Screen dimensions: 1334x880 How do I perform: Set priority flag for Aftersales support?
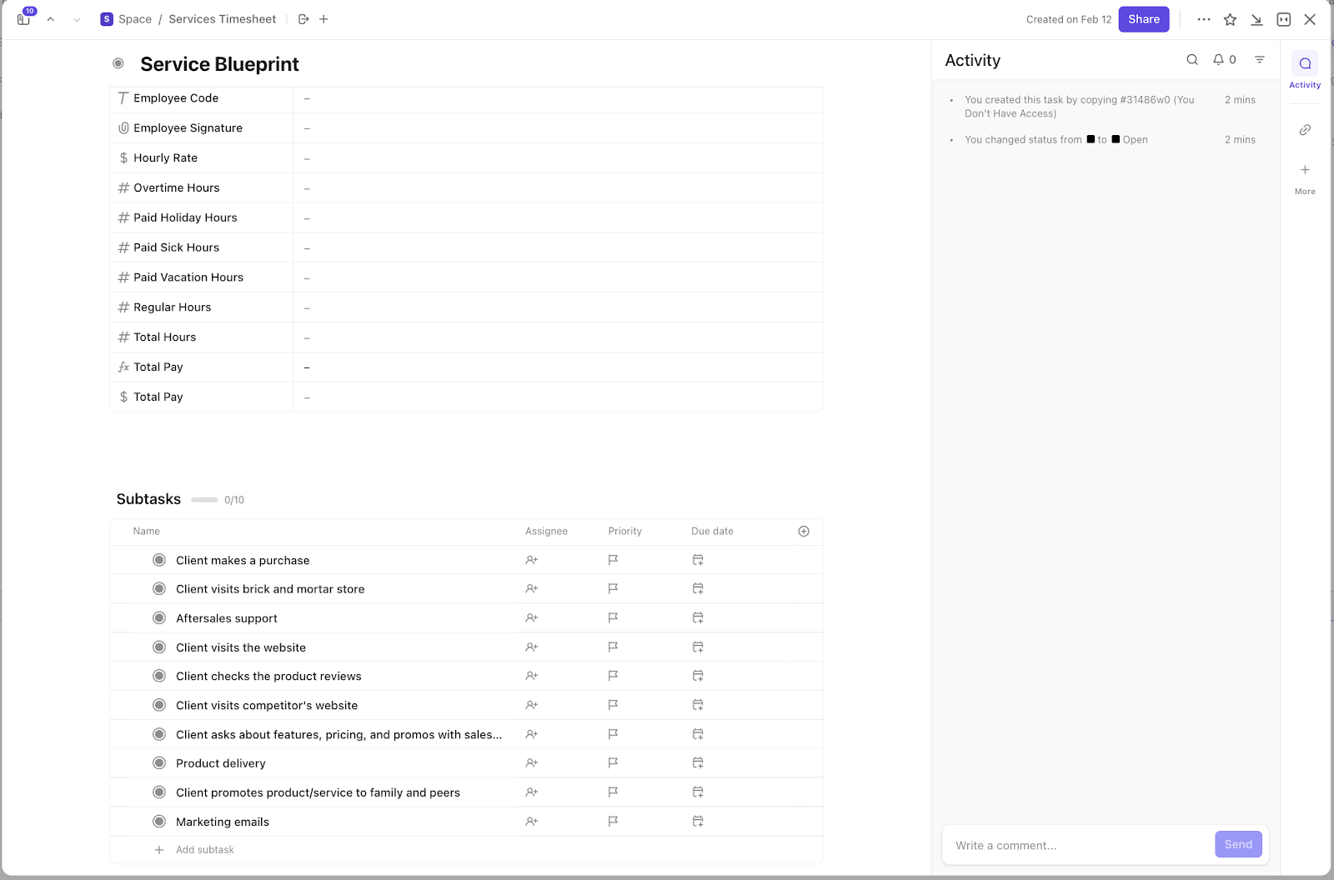pos(613,618)
